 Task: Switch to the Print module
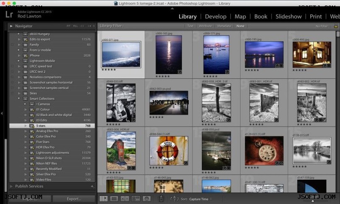(316, 17)
